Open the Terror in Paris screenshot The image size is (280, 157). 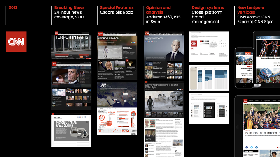[71, 45]
